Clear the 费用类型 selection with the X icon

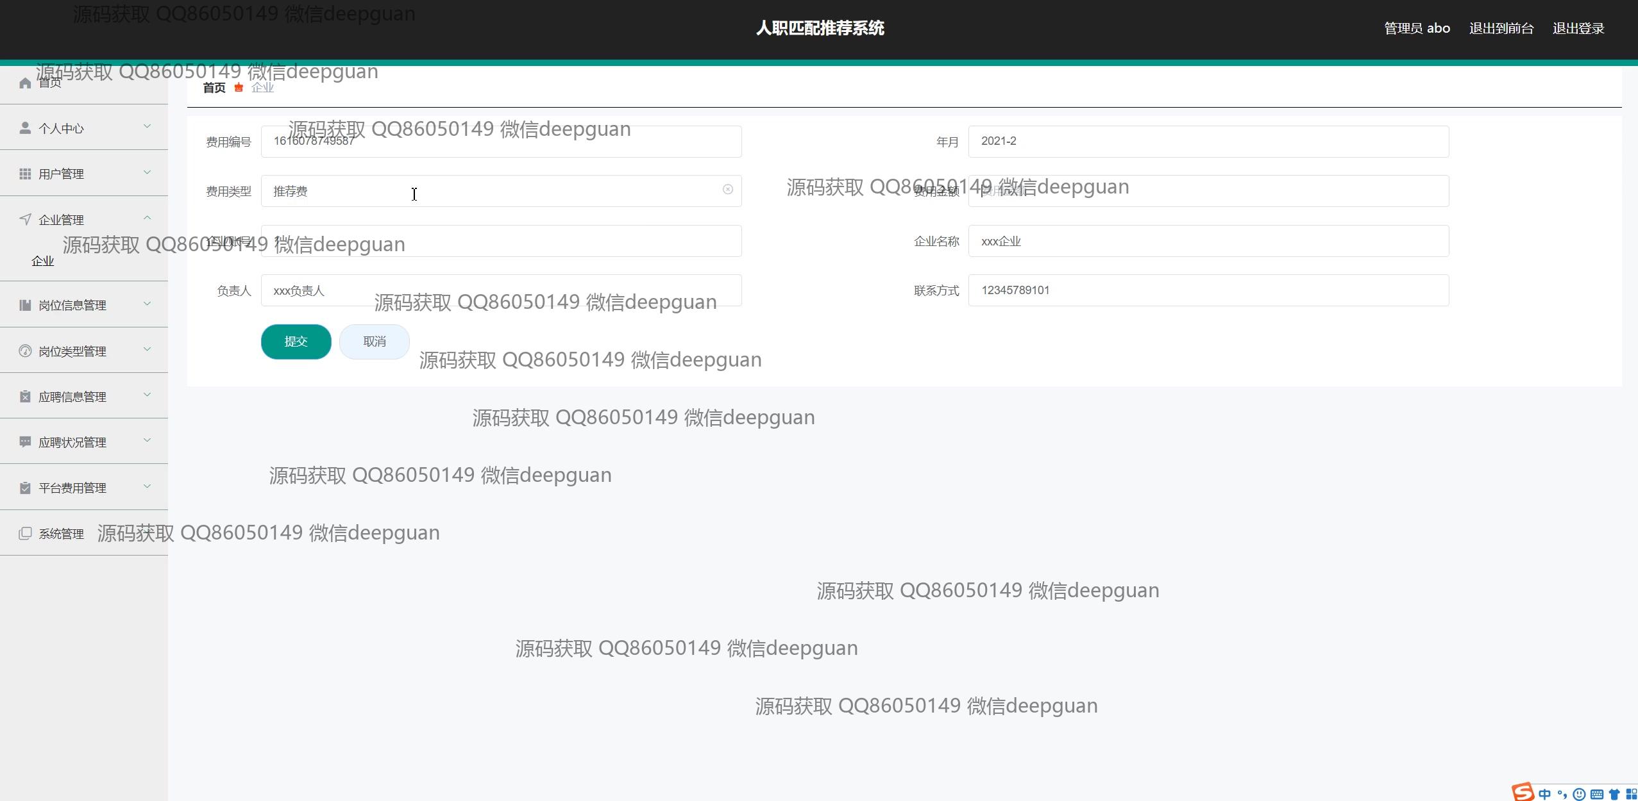click(727, 190)
